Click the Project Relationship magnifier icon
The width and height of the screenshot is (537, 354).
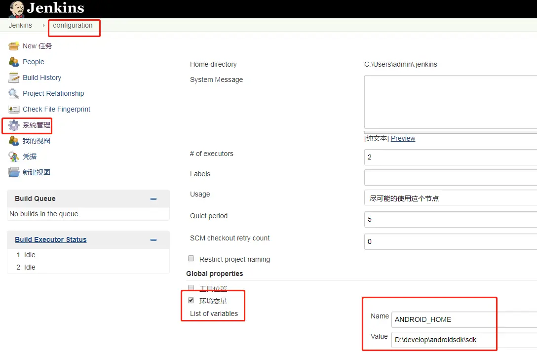tap(14, 93)
